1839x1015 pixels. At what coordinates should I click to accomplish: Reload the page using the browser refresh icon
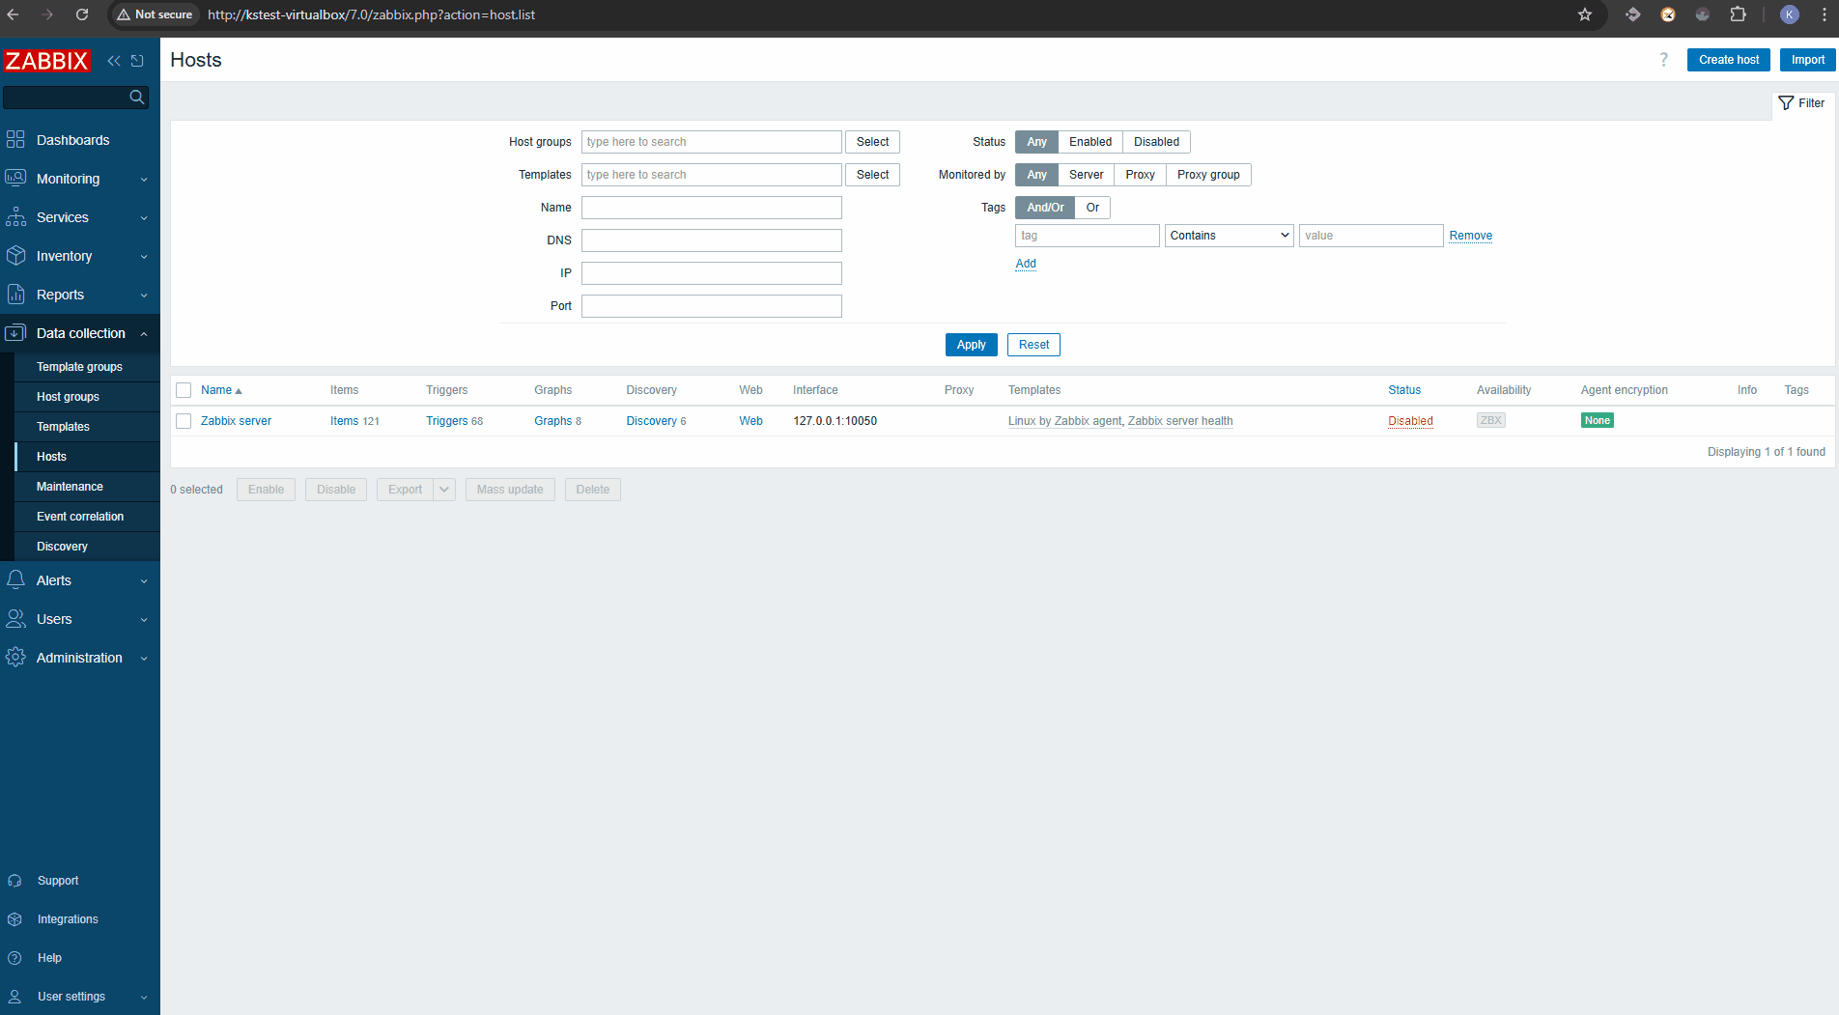tap(82, 14)
